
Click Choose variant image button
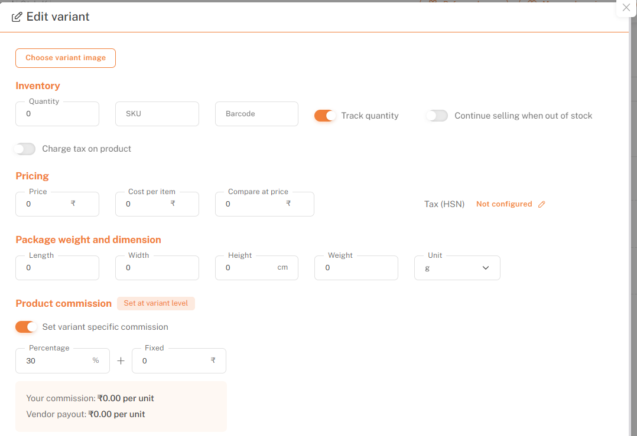pos(66,58)
